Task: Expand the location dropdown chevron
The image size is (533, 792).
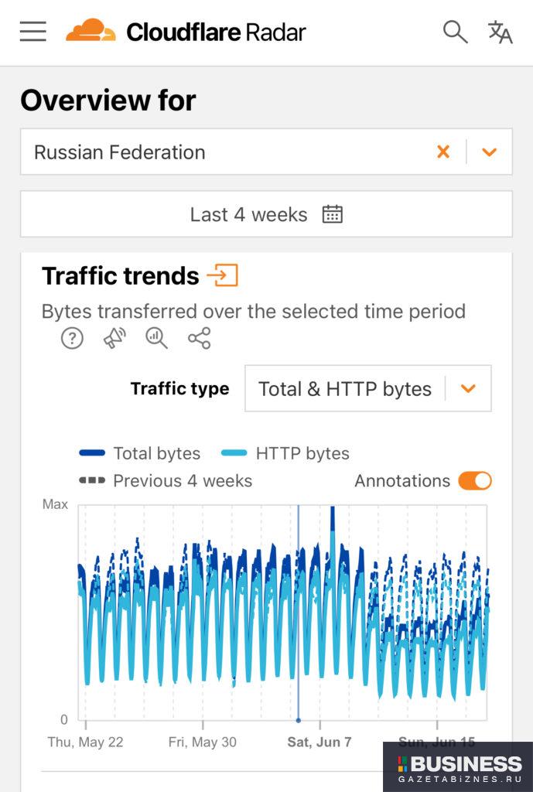Action: (489, 152)
